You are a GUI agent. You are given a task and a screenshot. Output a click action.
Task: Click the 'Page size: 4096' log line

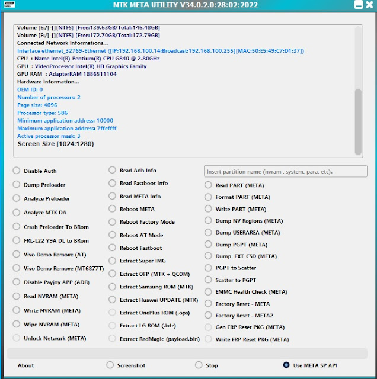pyautogui.click(x=37, y=105)
